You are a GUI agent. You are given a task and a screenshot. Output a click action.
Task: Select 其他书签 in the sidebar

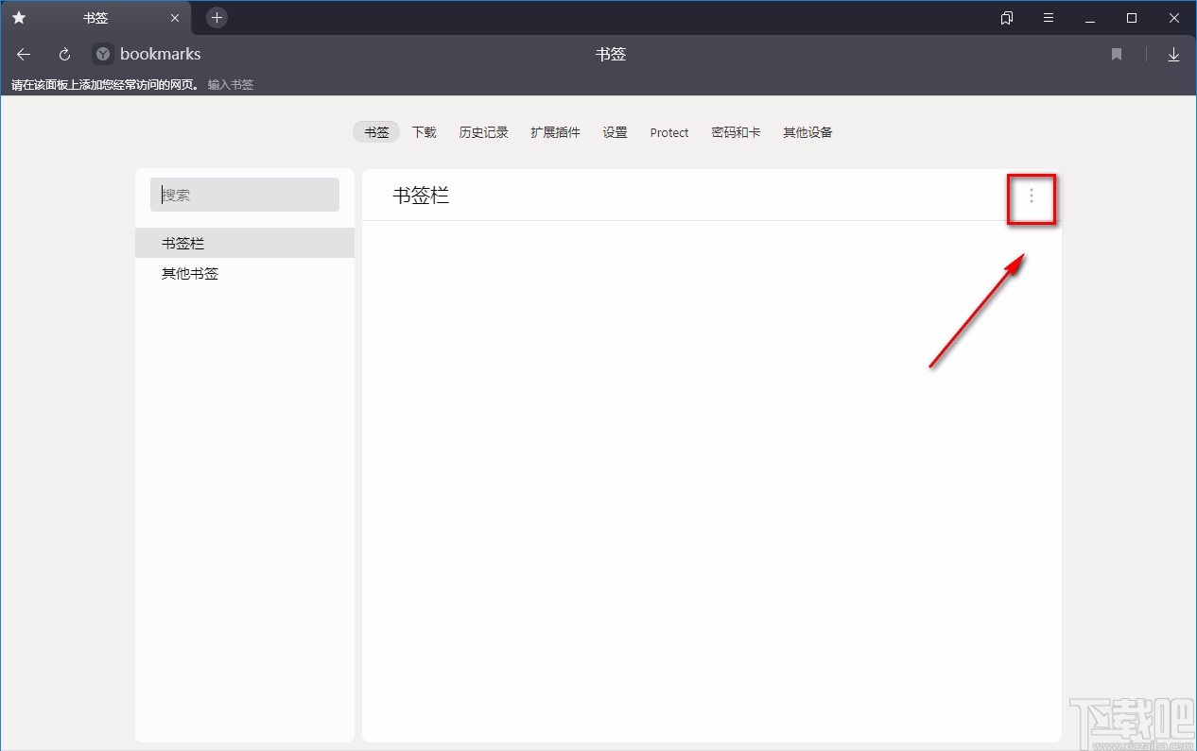point(189,273)
